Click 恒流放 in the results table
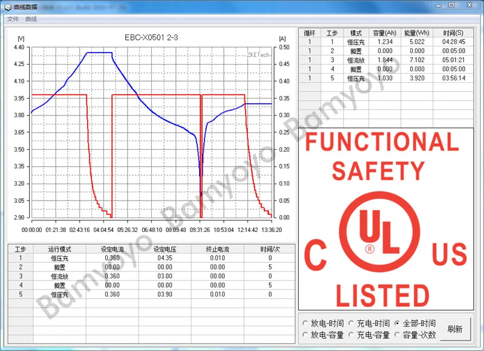Viewport: 484px width, 351px height. click(356, 60)
